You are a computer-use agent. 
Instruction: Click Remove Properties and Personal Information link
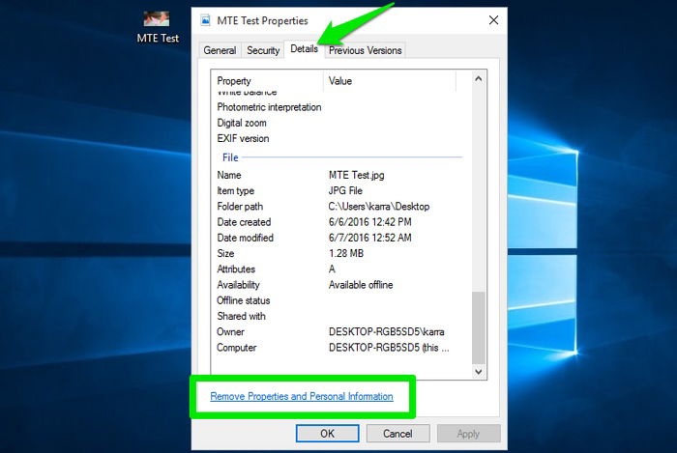point(302,397)
